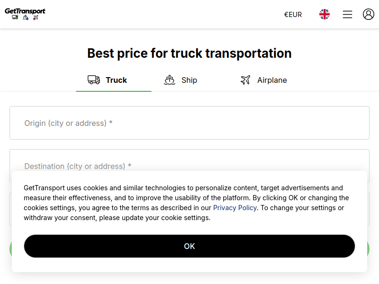Click the cookie notice paragraph text
Viewport: 379px width, 284px height.
coord(186,203)
